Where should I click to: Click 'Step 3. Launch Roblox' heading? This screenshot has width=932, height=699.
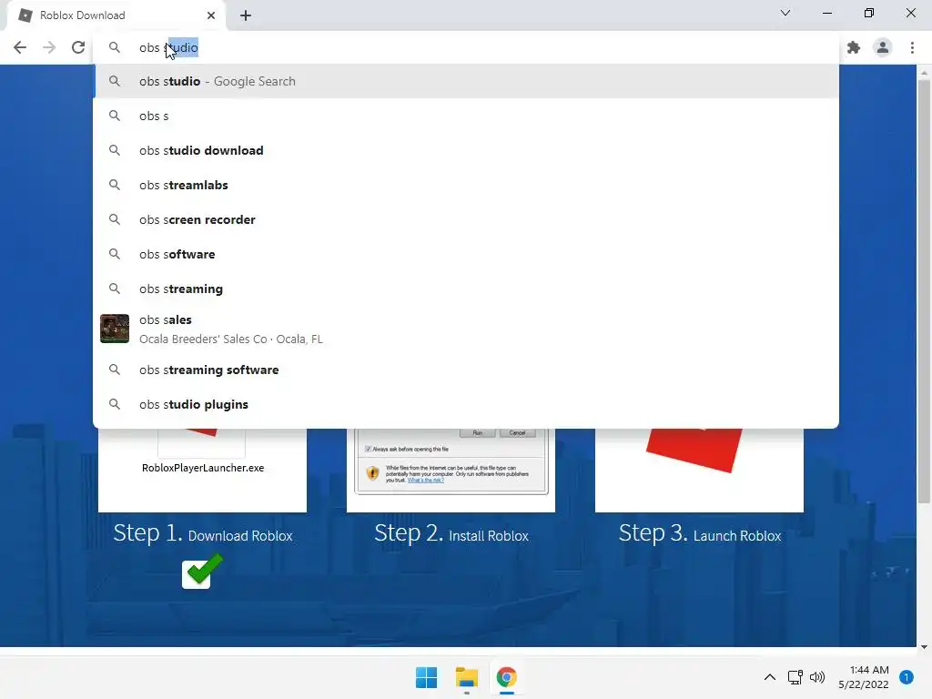pyautogui.click(x=700, y=533)
